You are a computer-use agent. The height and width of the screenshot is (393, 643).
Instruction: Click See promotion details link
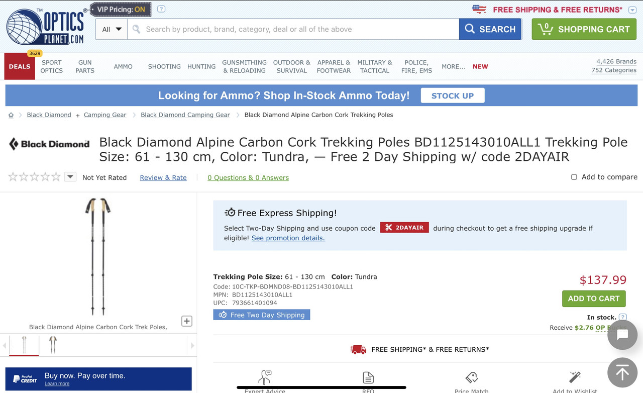click(x=288, y=238)
